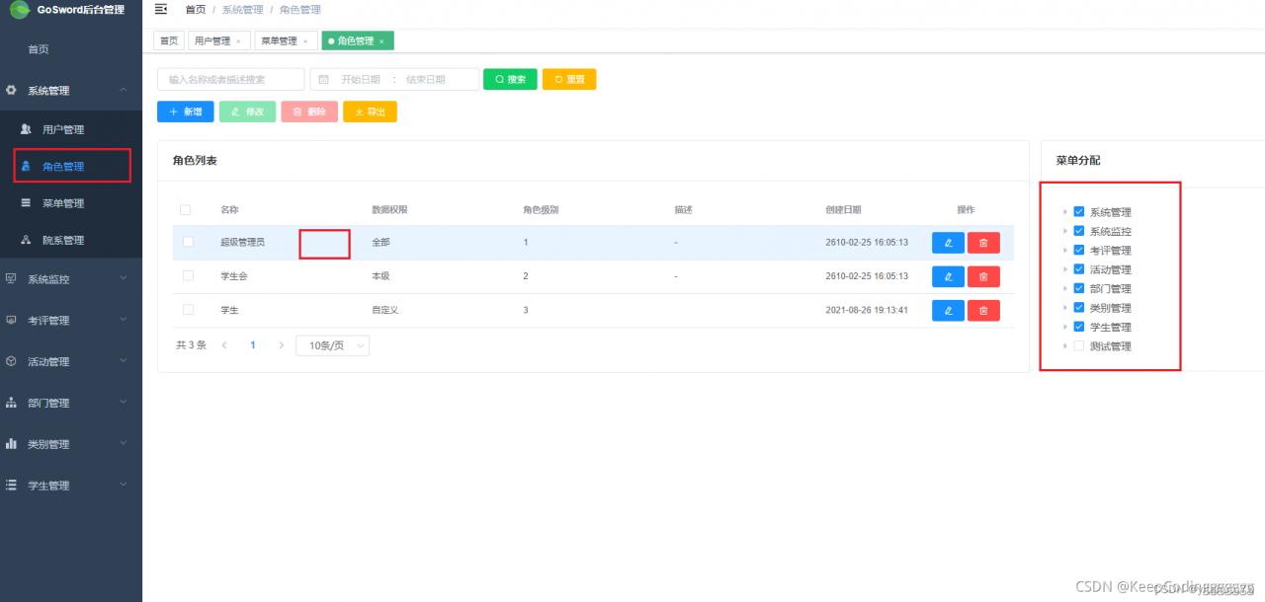Click the green 搜索 button
Image resolution: width=1265 pixels, height=602 pixels.
click(x=510, y=79)
